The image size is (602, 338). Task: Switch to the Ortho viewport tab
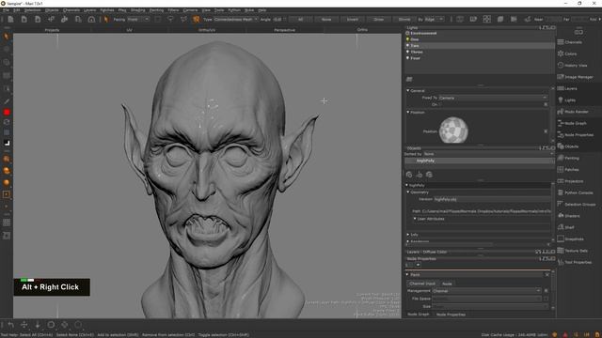[362, 29]
